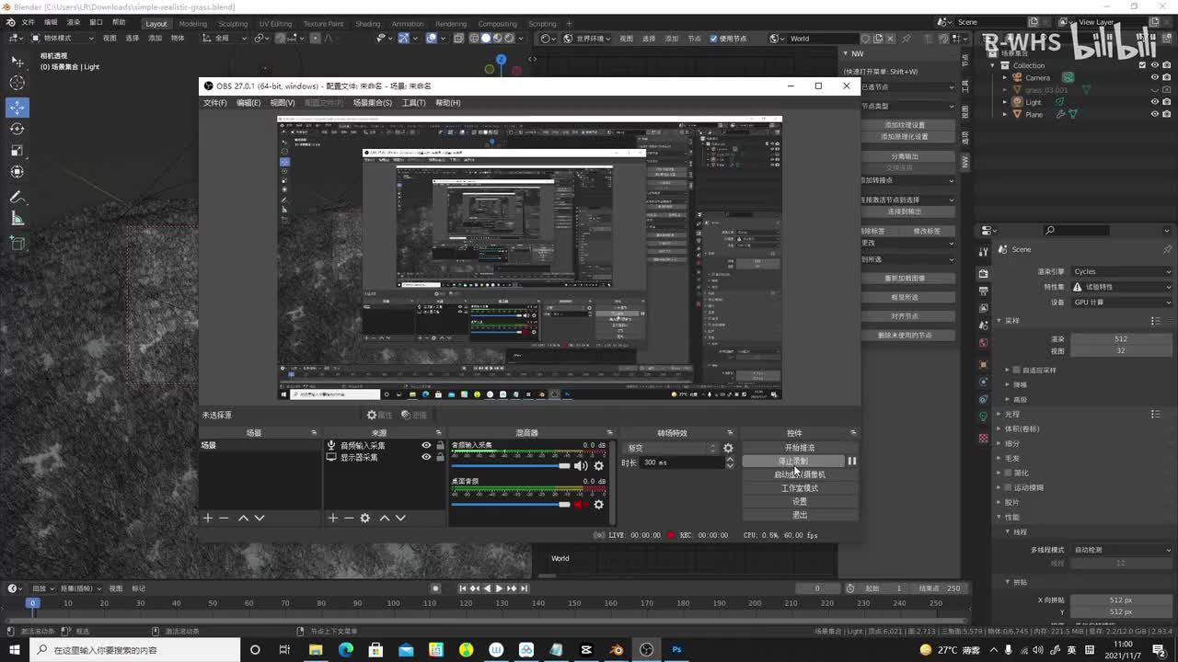This screenshot has width=1178, height=662.
Task: Click the OBS 设置 button
Action: coord(799,502)
